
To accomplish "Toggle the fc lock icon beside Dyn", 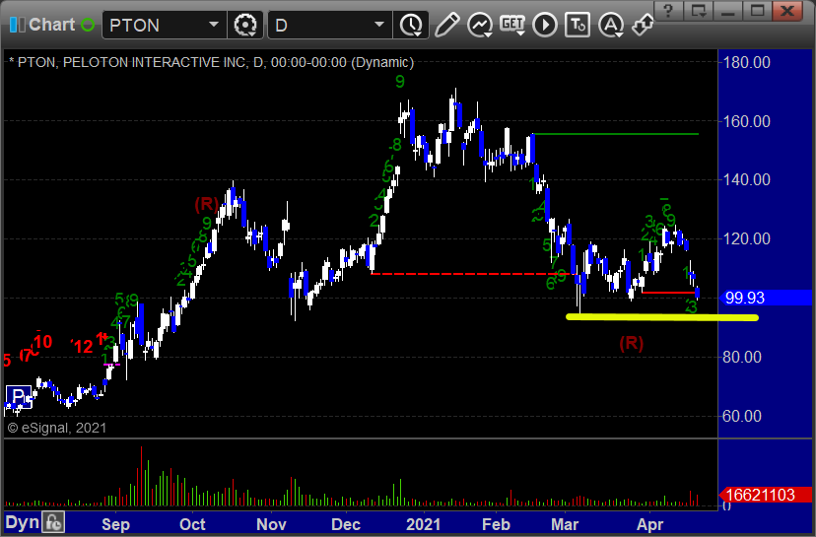I will pyautogui.click(x=53, y=522).
